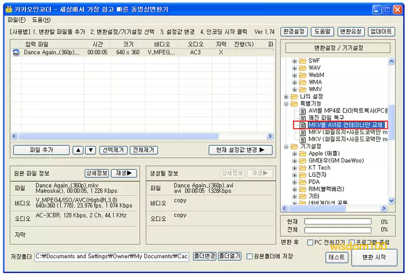This screenshot has width=409, height=277.
Task: Check the 원본폴더에 저장 option
Action: pos(250,257)
